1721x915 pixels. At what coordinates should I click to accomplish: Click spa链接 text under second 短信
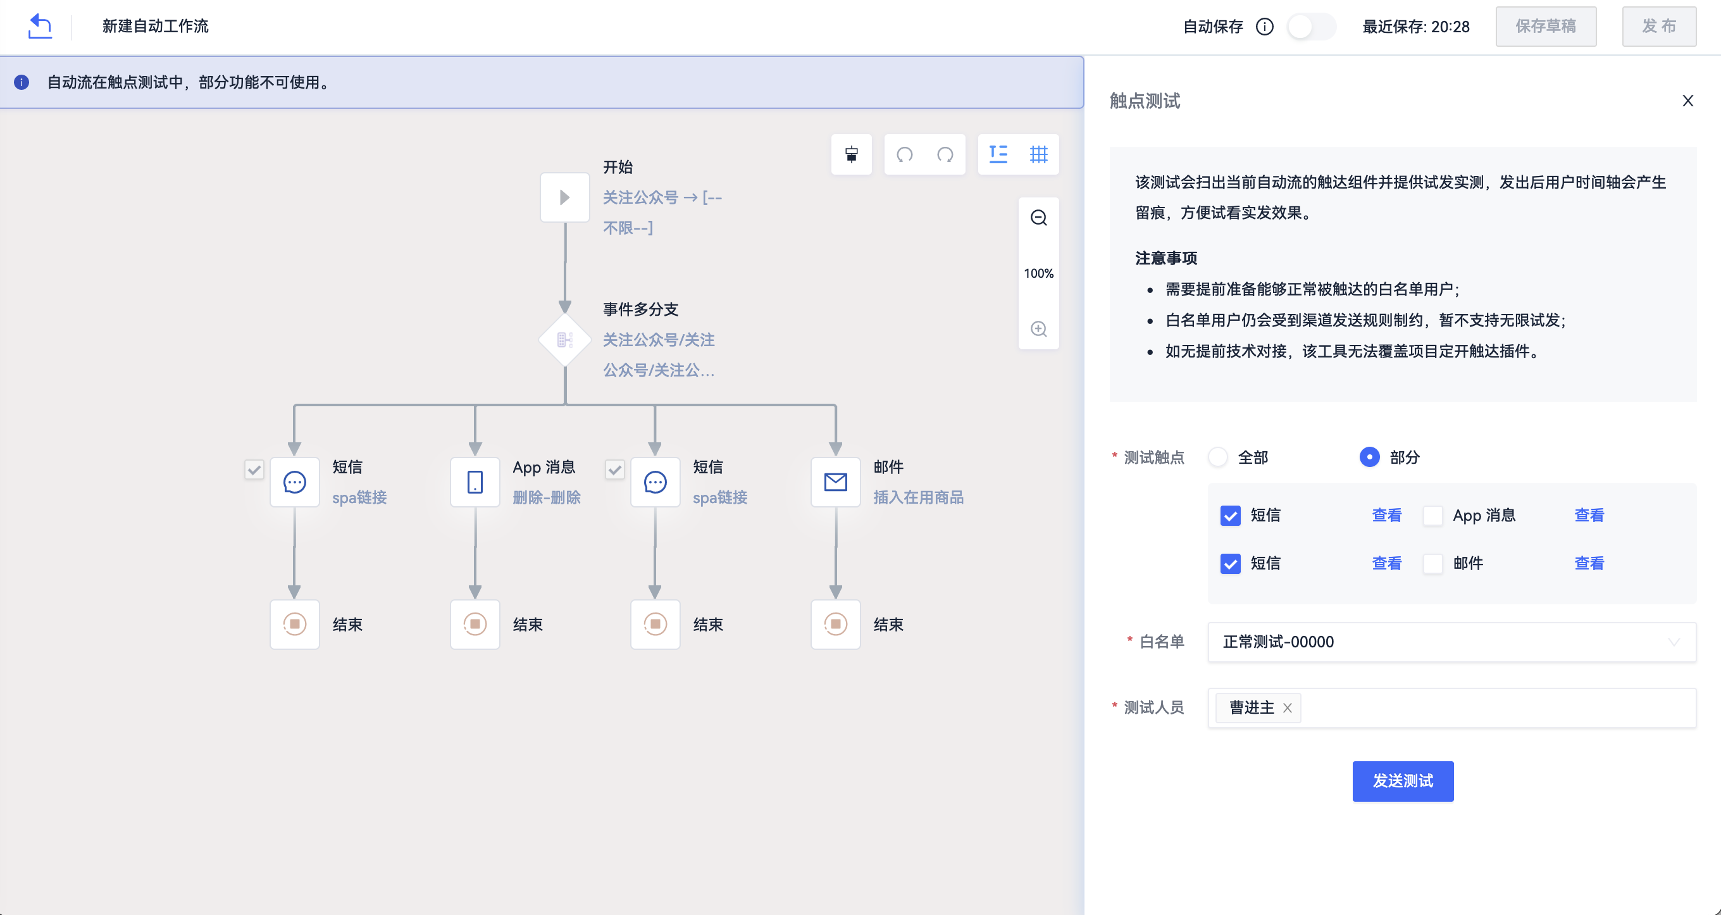720,497
